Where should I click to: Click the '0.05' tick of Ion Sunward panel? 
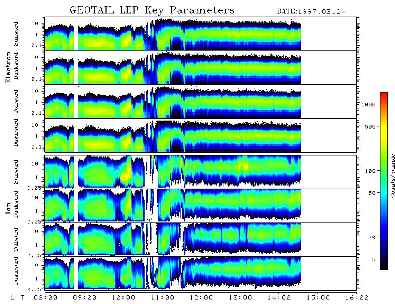click(x=34, y=188)
